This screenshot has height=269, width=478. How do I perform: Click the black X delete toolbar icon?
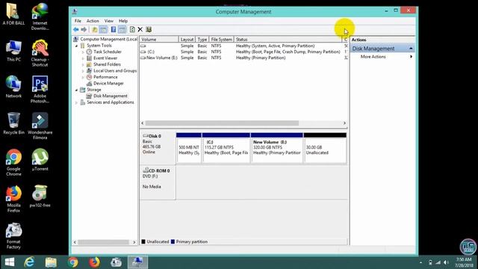click(x=140, y=30)
